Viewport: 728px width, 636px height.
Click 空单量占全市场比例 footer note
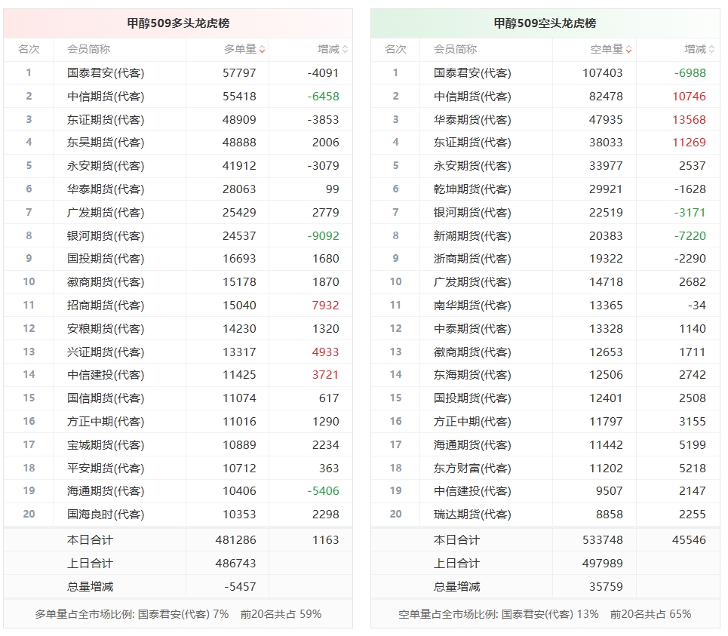545,614
